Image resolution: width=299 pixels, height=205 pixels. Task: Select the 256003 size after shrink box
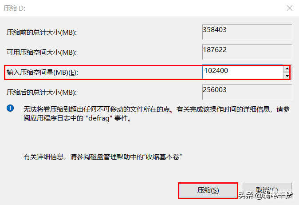click(247, 92)
